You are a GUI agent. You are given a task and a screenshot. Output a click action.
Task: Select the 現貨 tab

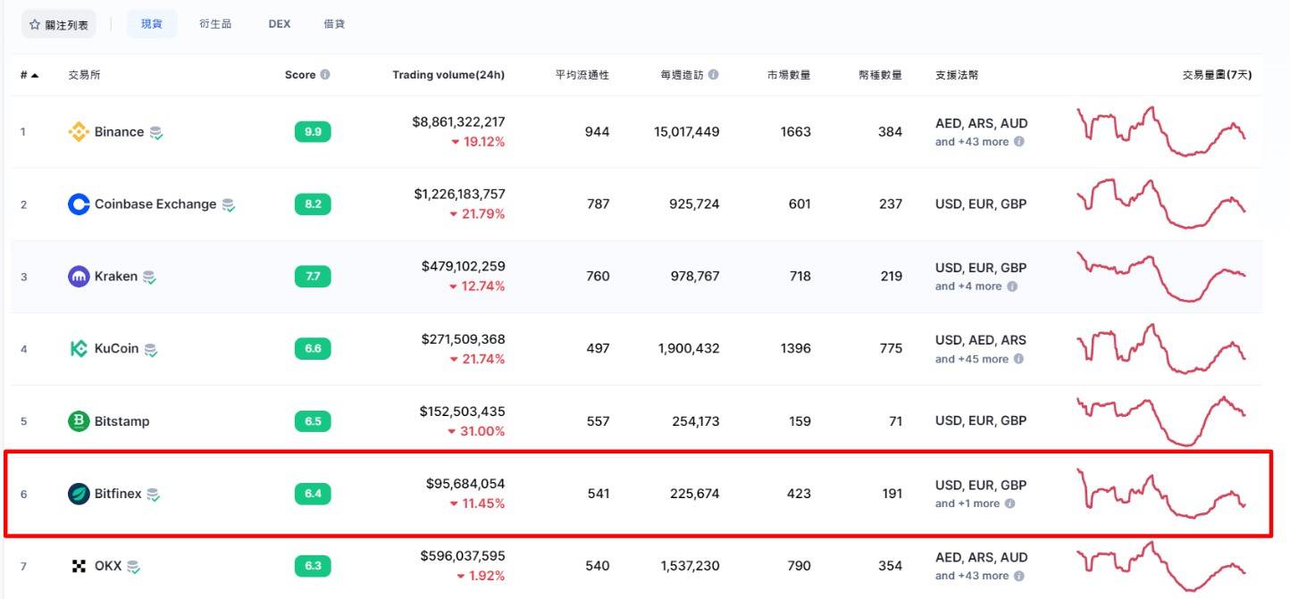[x=152, y=24]
